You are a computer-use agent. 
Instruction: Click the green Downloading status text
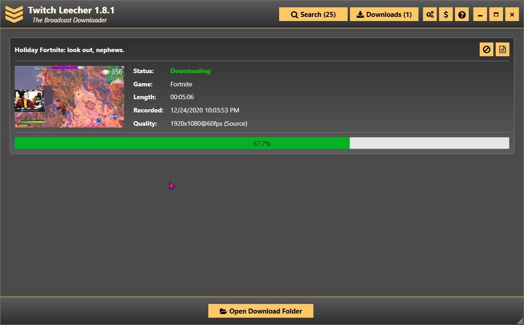pos(190,71)
